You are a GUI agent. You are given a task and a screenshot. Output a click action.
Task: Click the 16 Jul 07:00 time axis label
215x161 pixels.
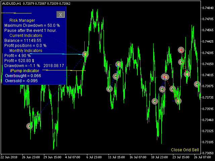(138, 157)
